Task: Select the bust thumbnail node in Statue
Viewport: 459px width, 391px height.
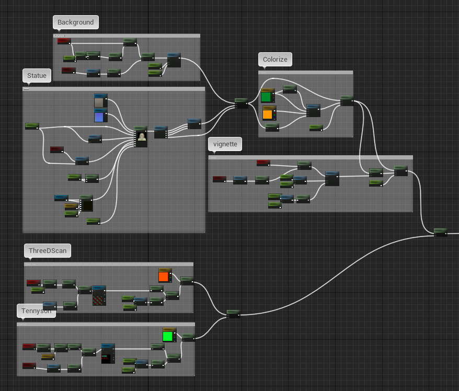Action: click(141, 136)
